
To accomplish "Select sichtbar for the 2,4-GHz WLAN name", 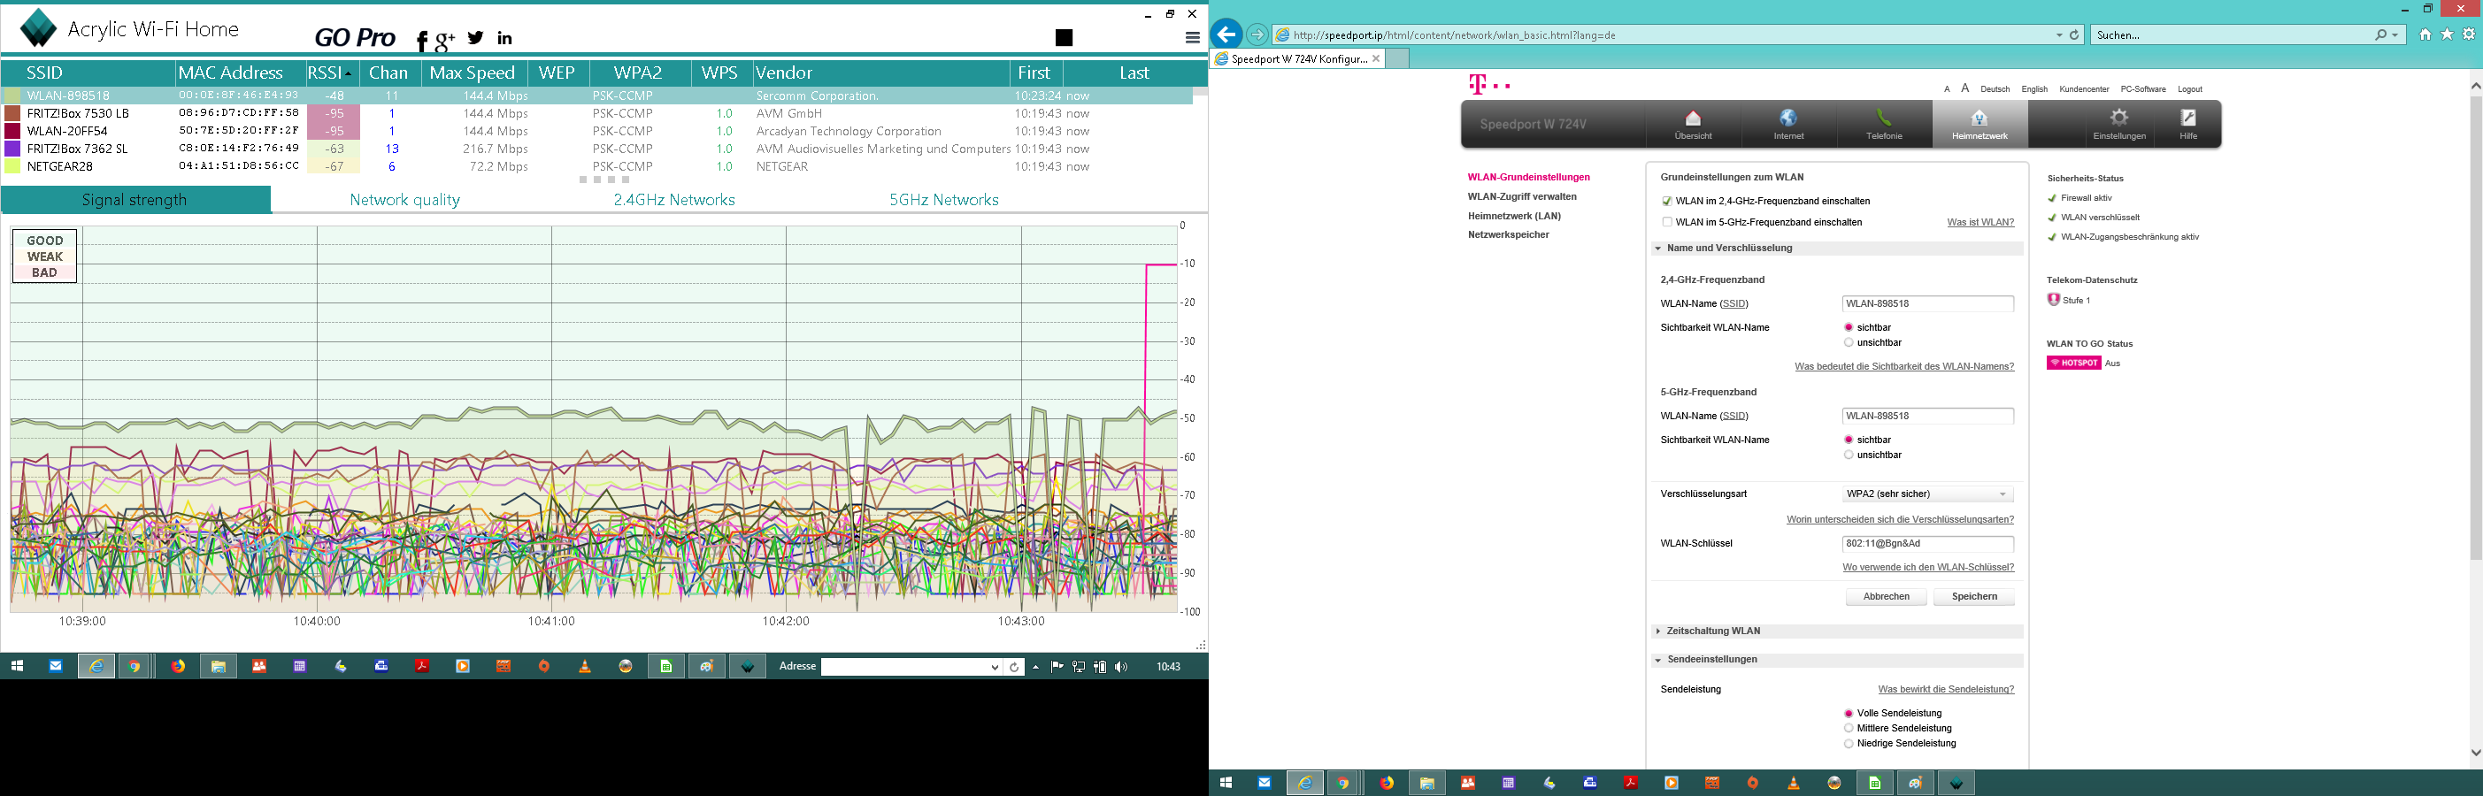I will click(1849, 327).
